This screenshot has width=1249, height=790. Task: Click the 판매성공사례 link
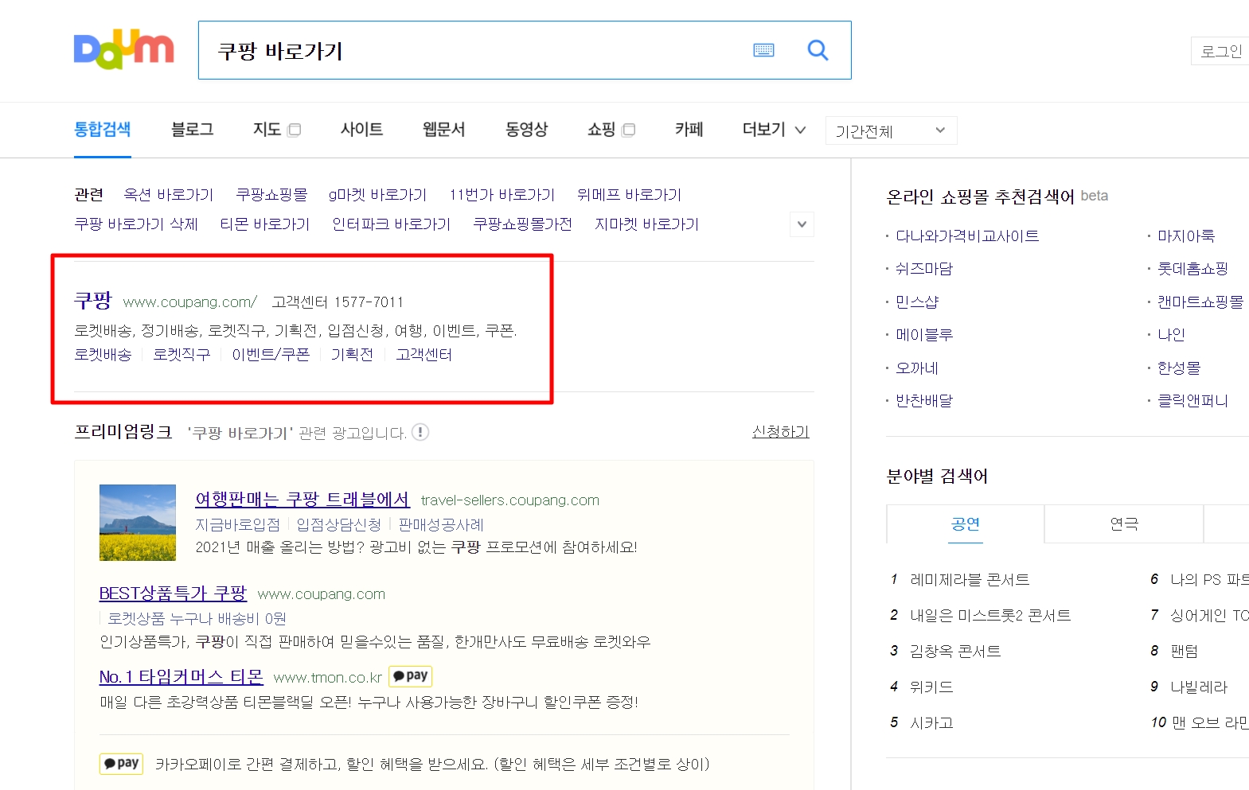coord(441,525)
